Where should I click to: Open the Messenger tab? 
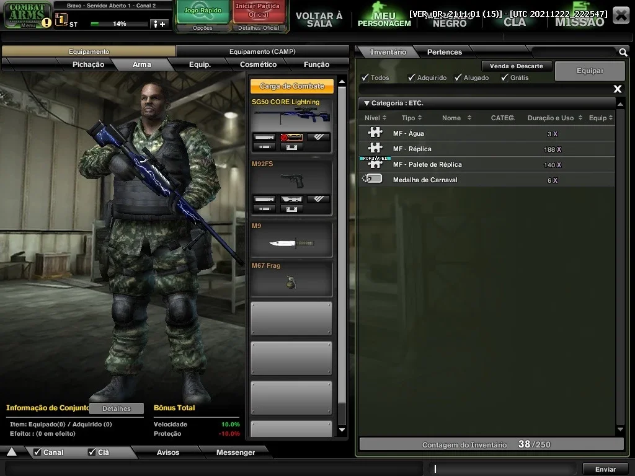[x=235, y=452]
